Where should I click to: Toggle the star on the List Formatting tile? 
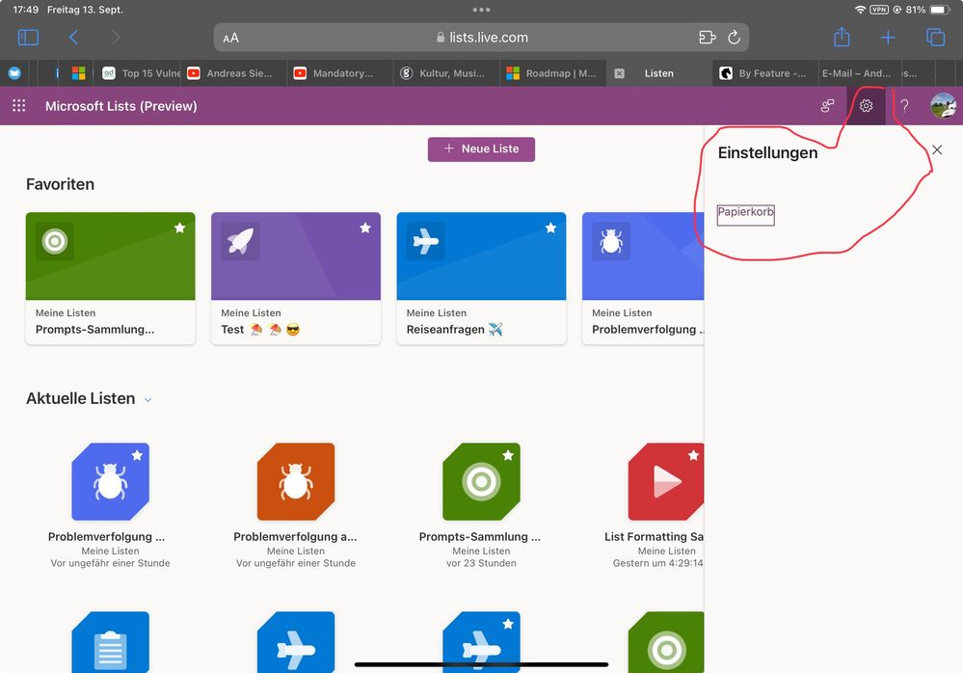click(693, 455)
